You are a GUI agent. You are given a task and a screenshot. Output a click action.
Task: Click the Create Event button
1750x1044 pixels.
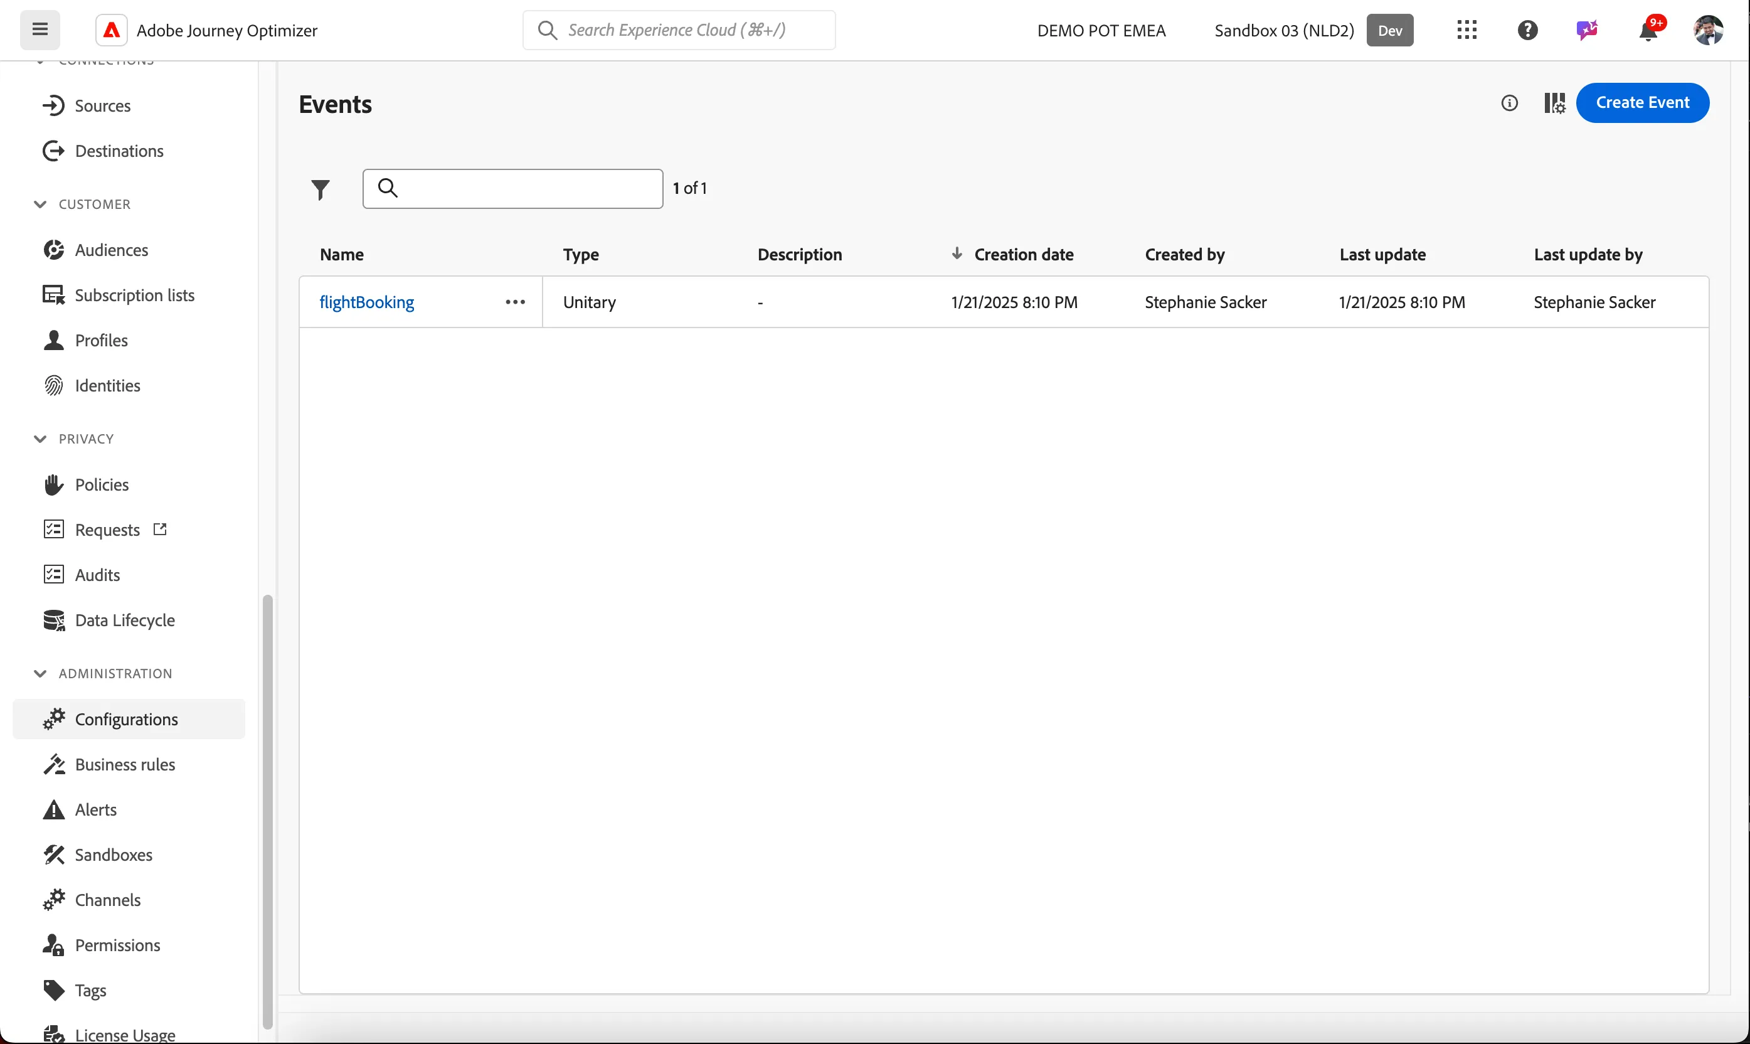1642,103
